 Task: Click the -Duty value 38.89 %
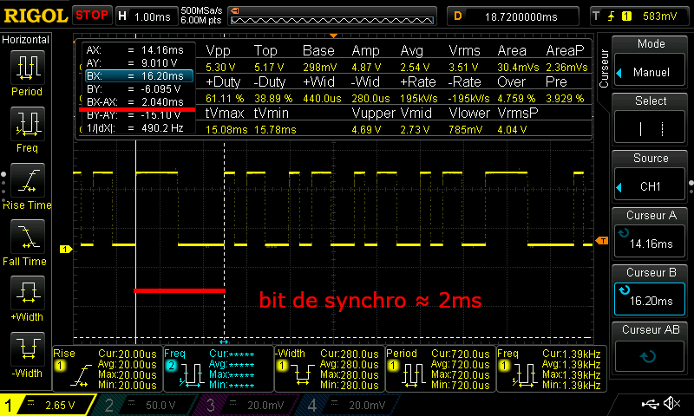pyautogui.click(x=273, y=99)
